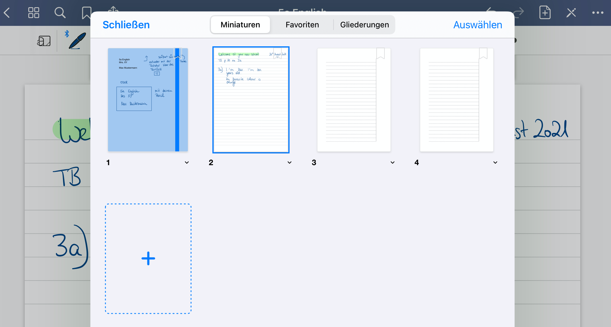The height and width of the screenshot is (327, 611).
Task: Tap the zoom window tool icon
Action: click(44, 41)
